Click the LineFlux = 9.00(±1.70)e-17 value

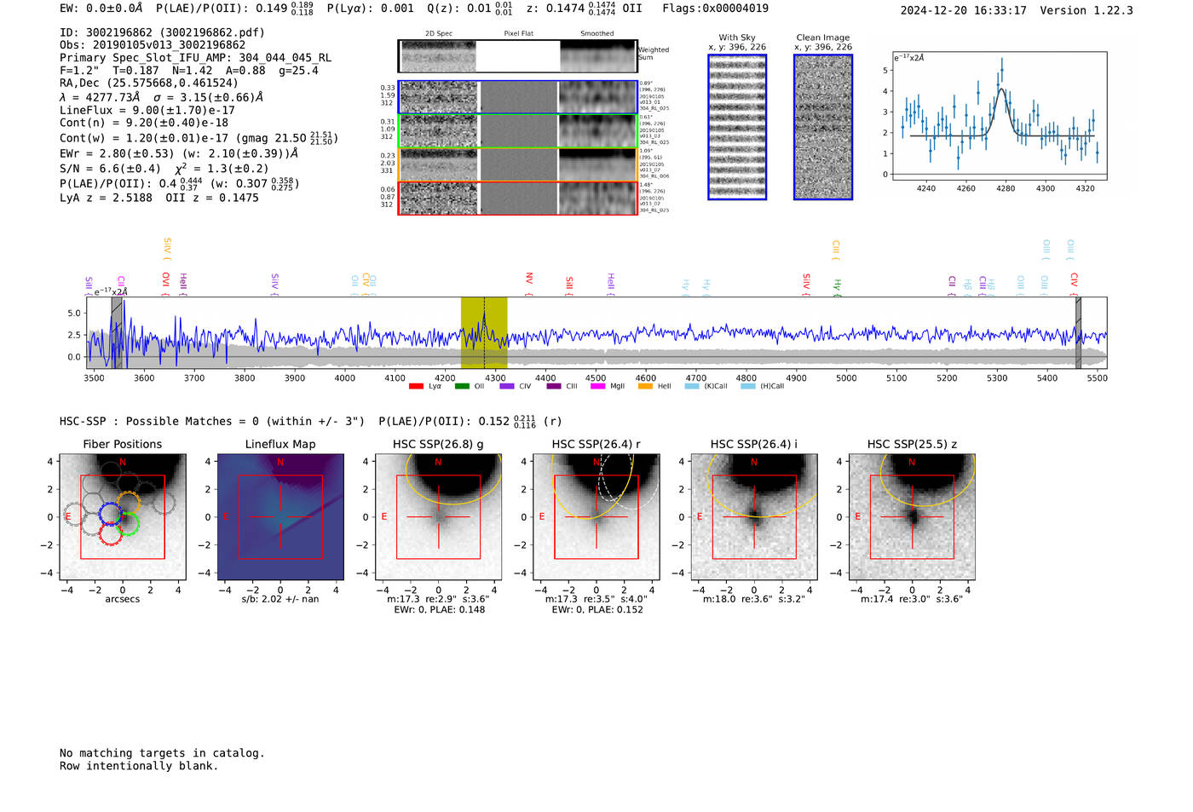(147, 110)
